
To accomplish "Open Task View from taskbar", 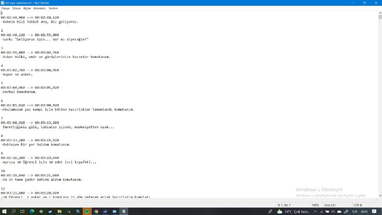I will (23, 211).
